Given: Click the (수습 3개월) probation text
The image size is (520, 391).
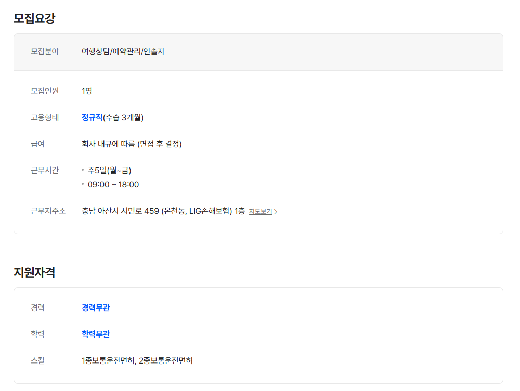Looking at the screenshot, I should (x=123, y=117).
